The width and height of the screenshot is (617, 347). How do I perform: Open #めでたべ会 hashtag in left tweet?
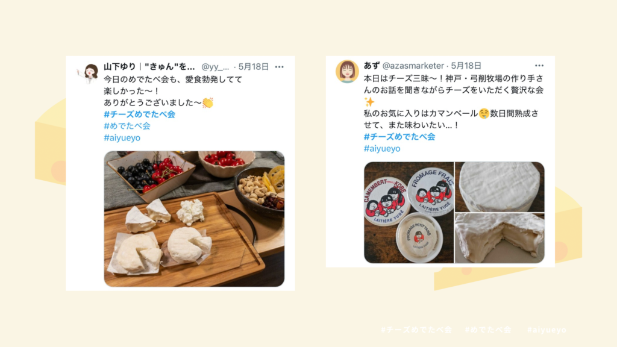pos(127,126)
